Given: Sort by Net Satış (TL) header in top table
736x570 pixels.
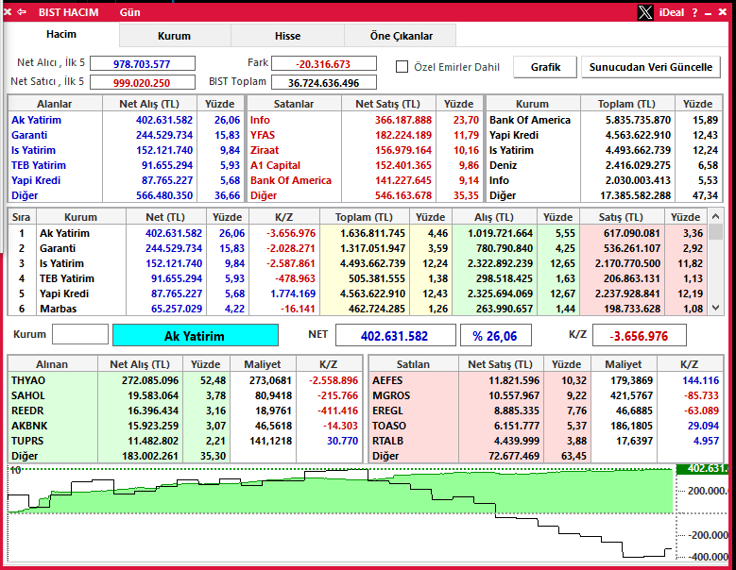Looking at the screenshot, I should click(388, 104).
